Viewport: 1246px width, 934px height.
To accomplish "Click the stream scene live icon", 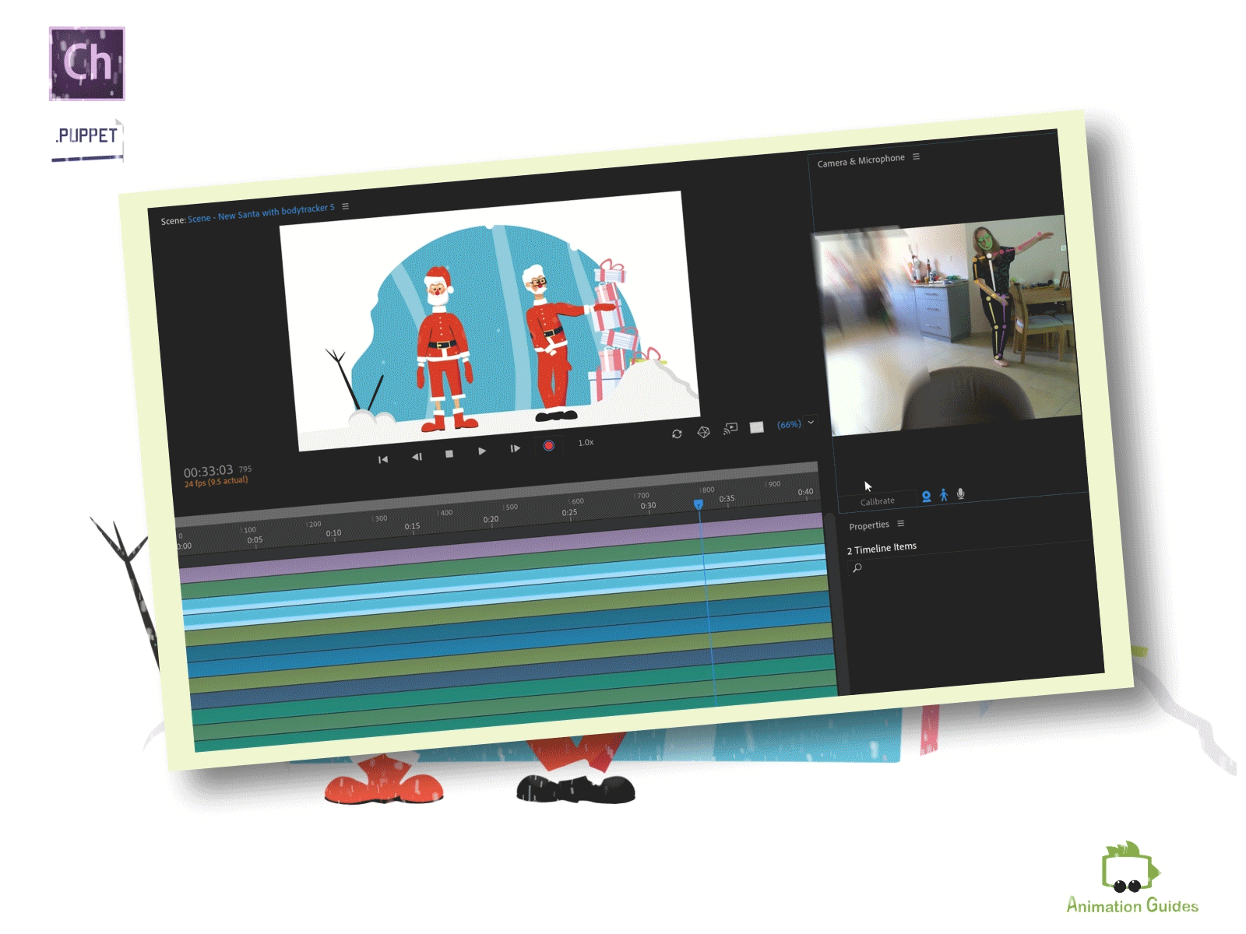I will [x=730, y=429].
